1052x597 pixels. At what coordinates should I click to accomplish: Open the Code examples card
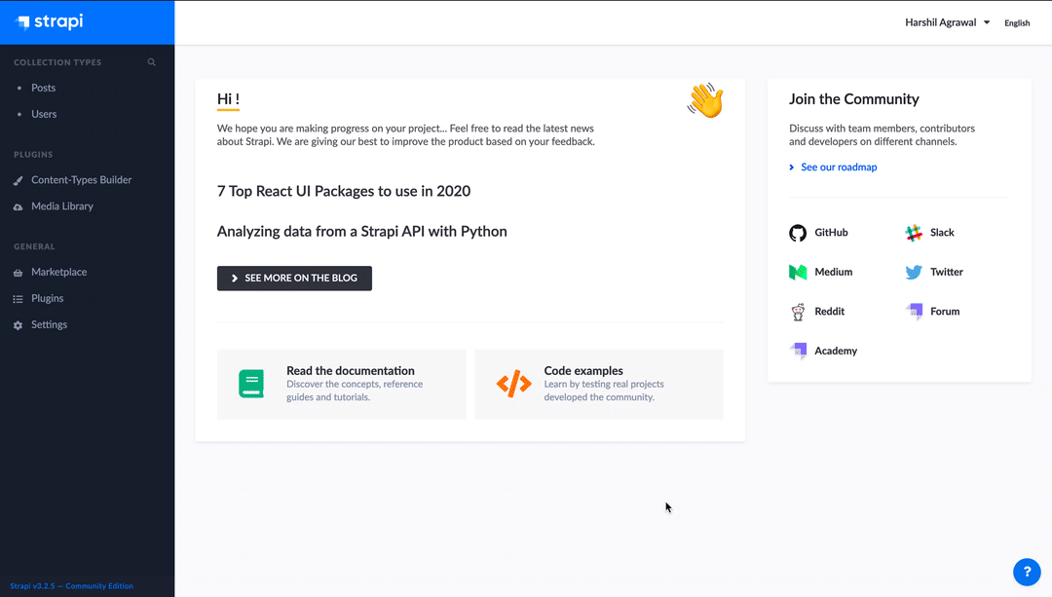click(598, 384)
